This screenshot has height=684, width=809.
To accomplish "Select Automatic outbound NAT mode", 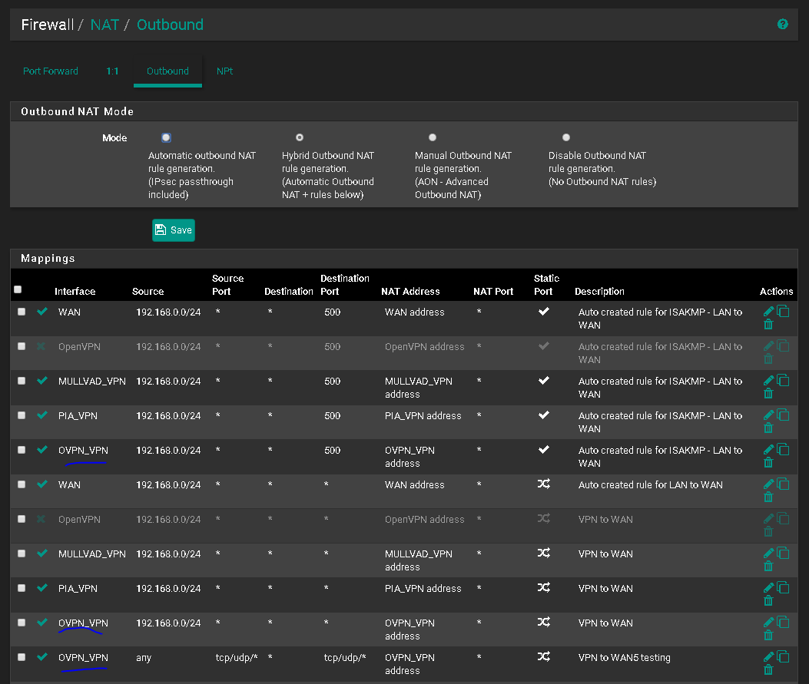I will coord(166,137).
